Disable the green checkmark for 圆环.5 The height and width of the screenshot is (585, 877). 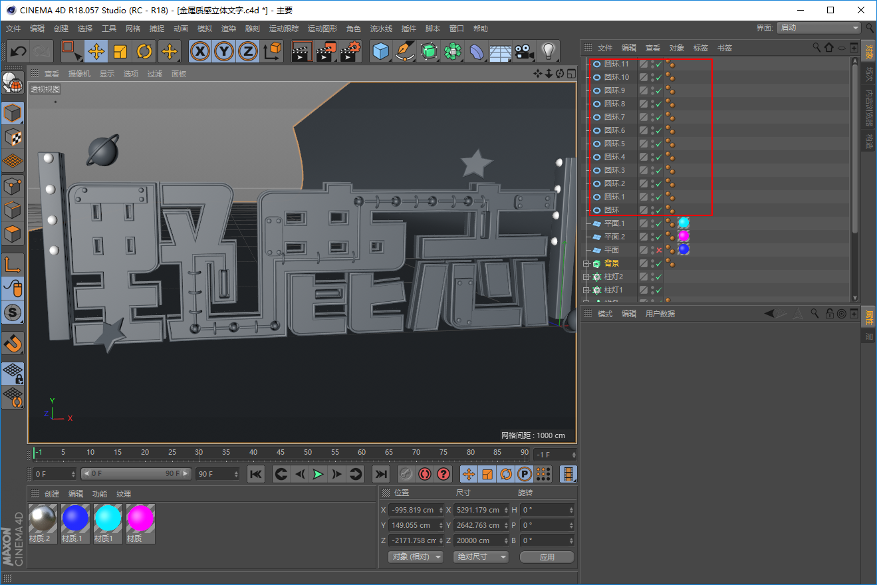659,144
